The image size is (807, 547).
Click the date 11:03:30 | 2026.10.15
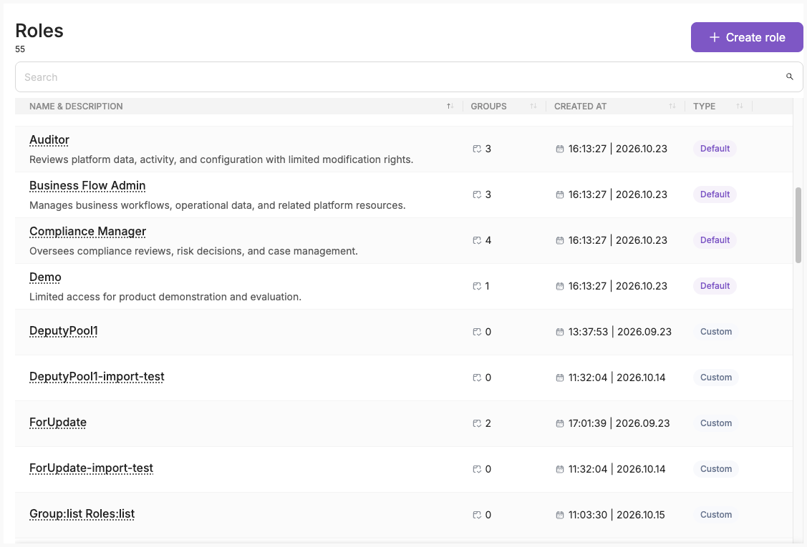pos(617,515)
